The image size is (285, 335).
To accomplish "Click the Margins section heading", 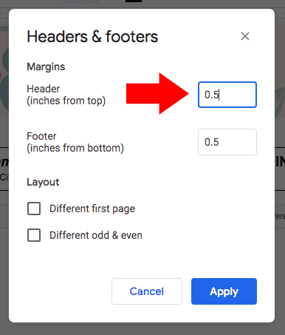I will [x=46, y=67].
